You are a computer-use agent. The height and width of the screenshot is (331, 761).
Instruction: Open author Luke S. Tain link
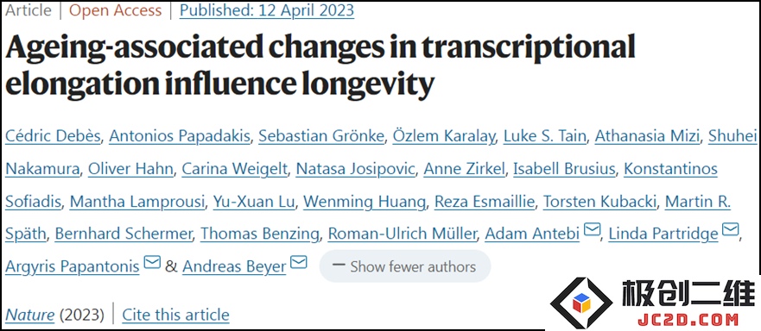(544, 137)
